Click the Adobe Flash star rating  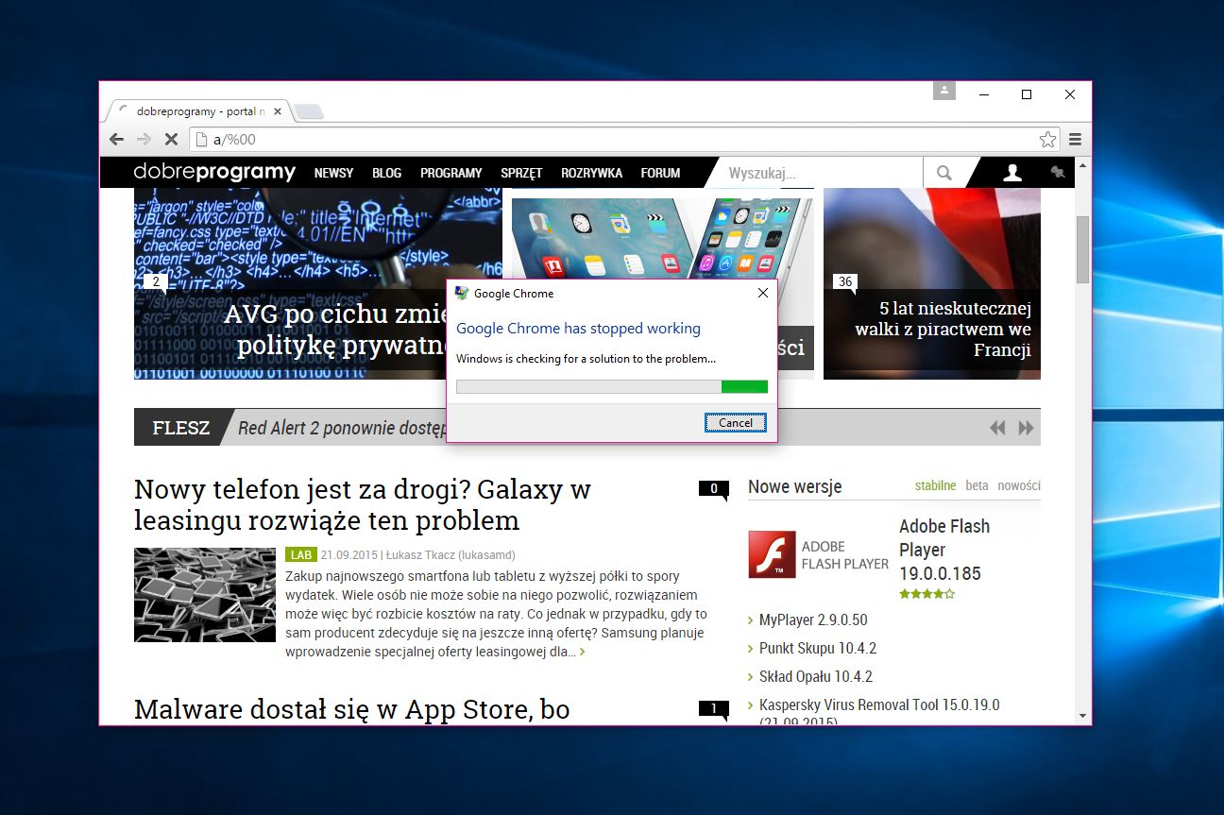pyautogui.click(x=926, y=594)
